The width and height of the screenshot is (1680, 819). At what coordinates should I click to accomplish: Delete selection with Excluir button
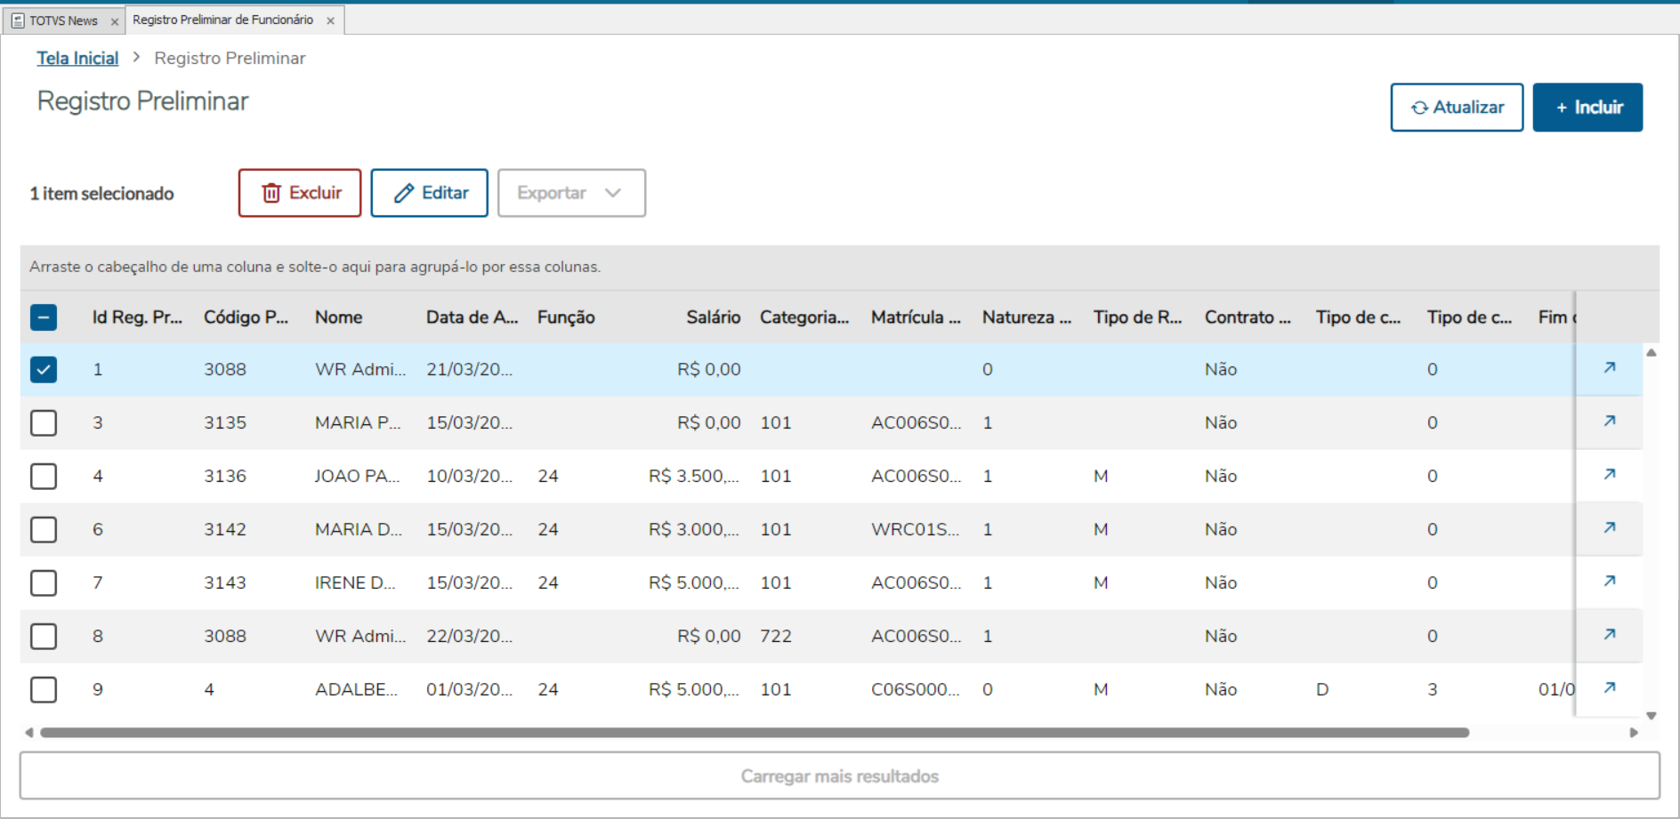point(300,193)
